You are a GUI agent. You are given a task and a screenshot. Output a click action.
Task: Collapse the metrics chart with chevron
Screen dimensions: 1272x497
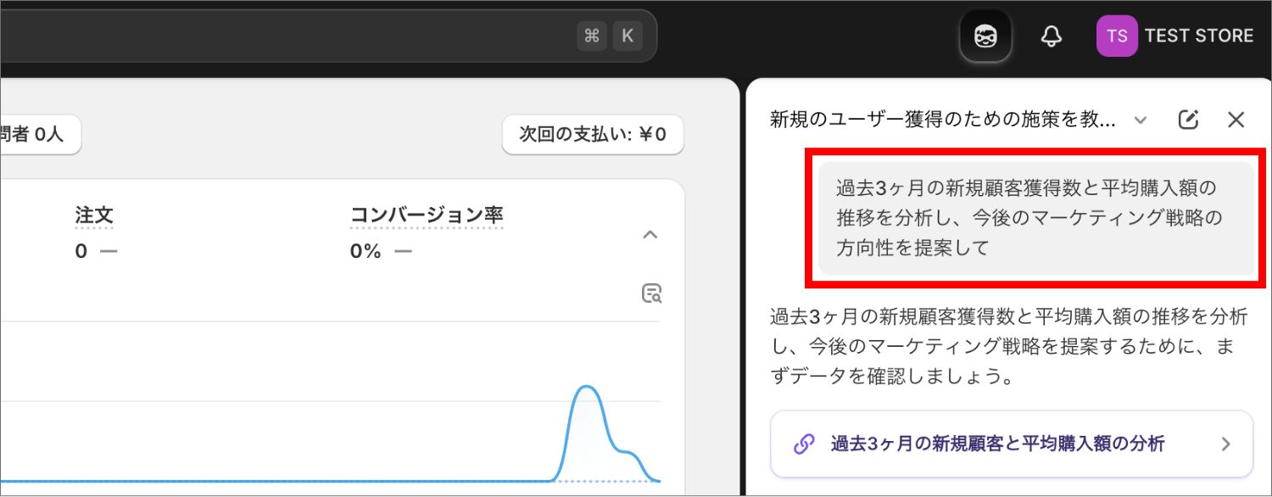(650, 235)
